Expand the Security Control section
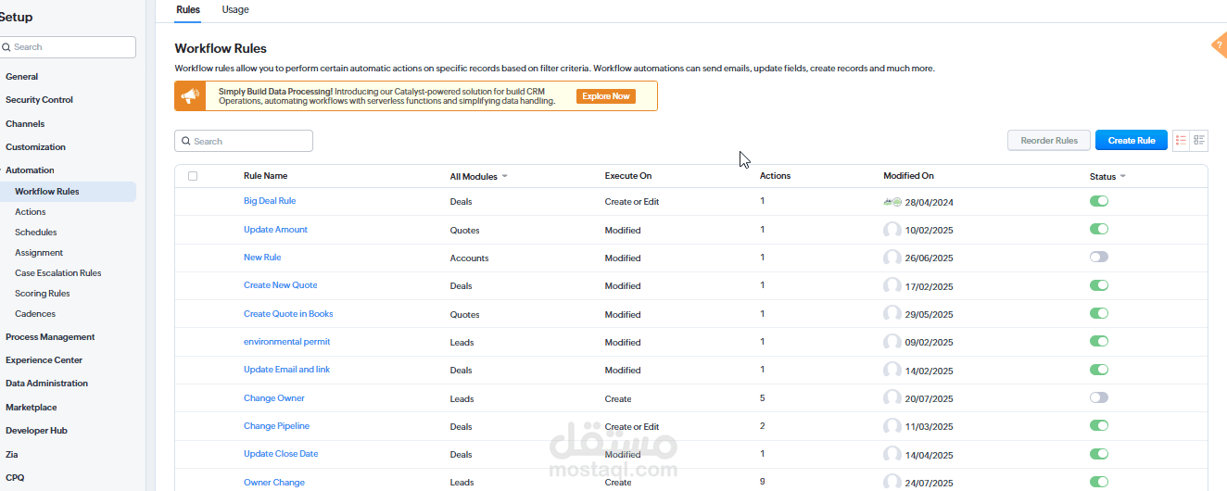Image resolution: width=1227 pixels, height=491 pixels. (39, 100)
